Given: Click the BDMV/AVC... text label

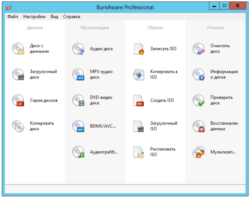Looking at the screenshot, I should click(103, 126).
